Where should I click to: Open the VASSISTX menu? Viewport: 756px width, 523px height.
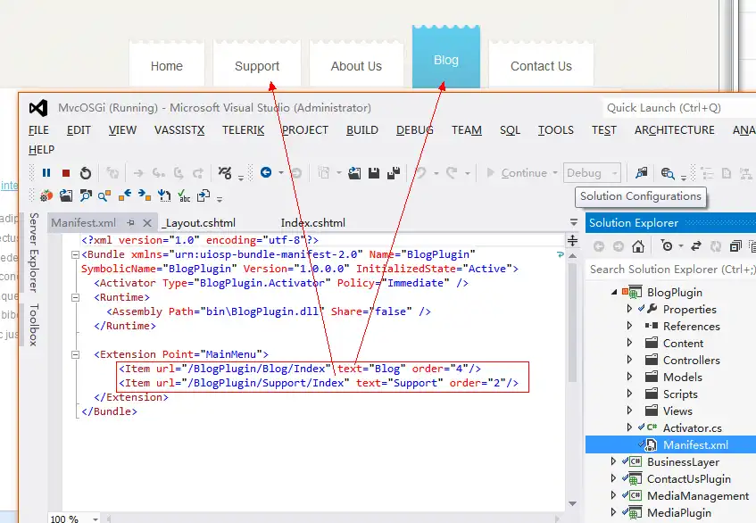tap(179, 130)
